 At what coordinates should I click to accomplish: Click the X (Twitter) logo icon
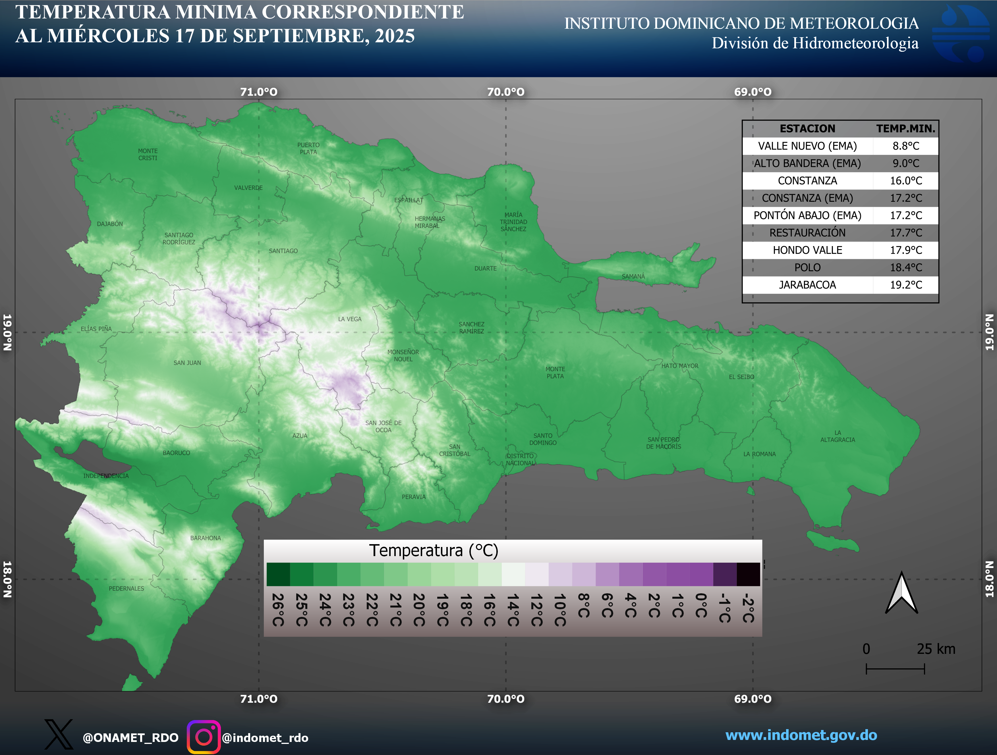tap(59, 734)
